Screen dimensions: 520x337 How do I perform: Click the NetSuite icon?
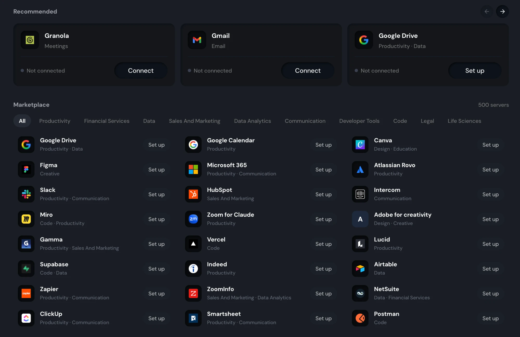(360, 293)
